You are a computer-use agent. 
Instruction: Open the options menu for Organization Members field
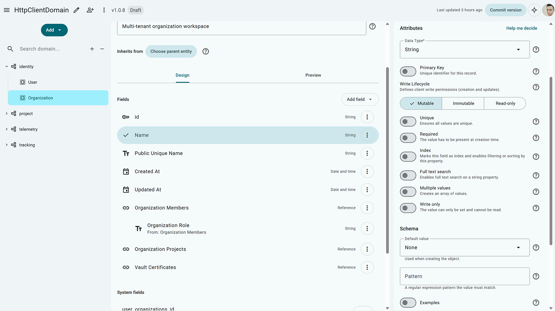pos(367,208)
